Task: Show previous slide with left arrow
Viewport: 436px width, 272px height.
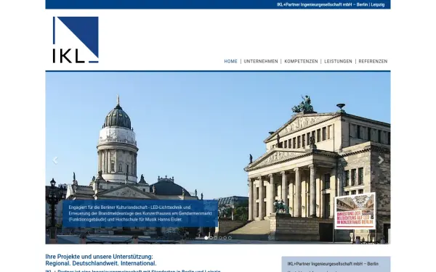Action: pos(55,160)
